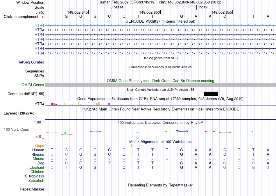Select the Zebrafish species label
276x196 pixels.
pyautogui.click(x=36, y=180)
